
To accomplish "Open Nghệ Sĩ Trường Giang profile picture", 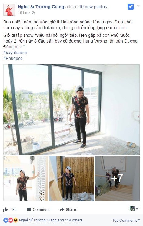I will (x=9, y=10).
